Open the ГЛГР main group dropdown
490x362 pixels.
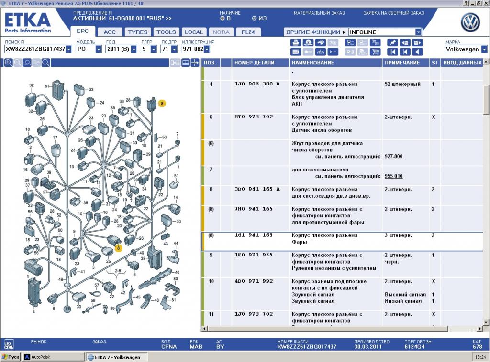pyautogui.click(x=154, y=49)
